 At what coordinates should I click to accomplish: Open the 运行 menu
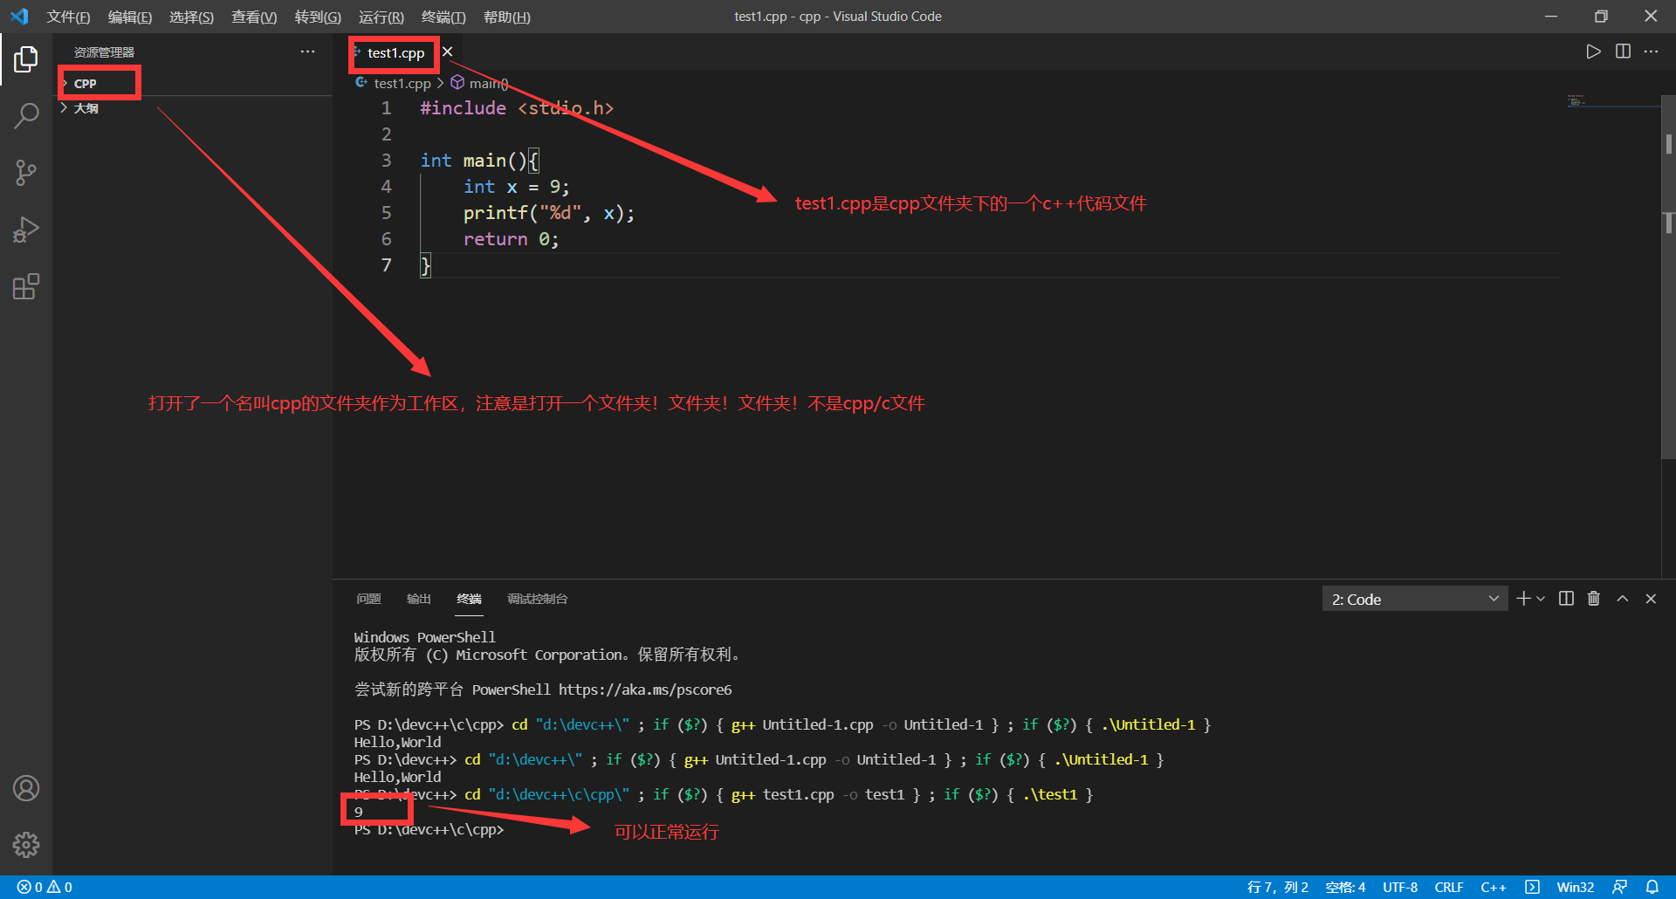point(380,17)
